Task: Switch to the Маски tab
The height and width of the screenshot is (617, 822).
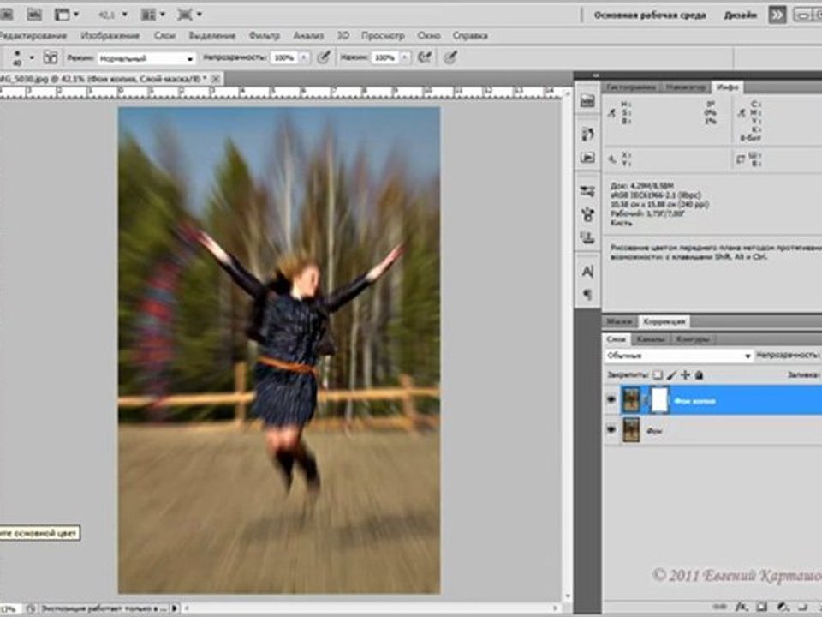Action: [619, 321]
